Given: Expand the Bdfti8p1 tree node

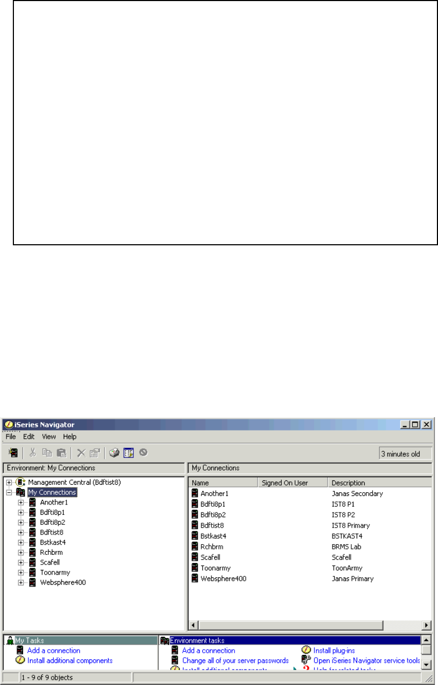Looking at the screenshot, I should (21, 513).
